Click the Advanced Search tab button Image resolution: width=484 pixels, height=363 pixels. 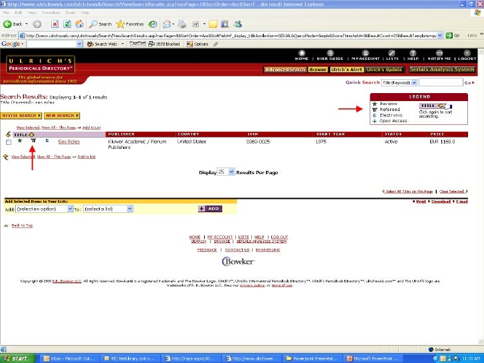(x=285, y=69)
